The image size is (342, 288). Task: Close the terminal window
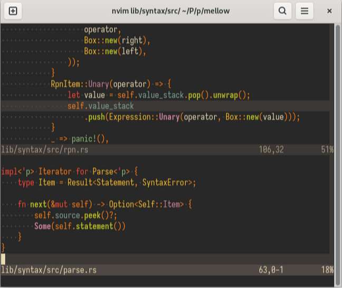[x=329, y=11]
